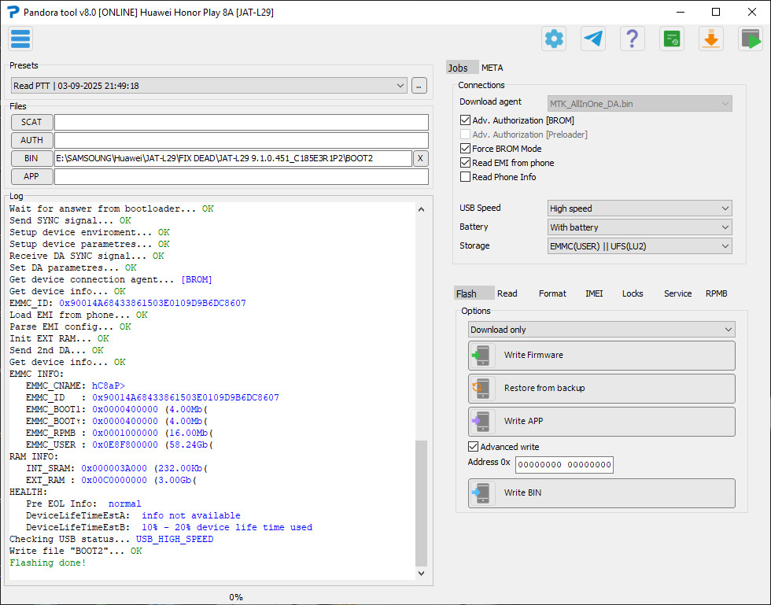Click the log scroll down arrow
771x605 pixels.
(x=422, y=573)
